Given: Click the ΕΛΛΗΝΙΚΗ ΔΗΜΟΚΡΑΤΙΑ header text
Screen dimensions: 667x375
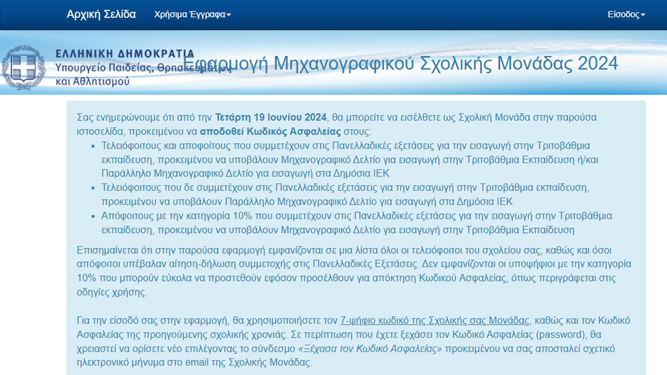Looking at the screenshot, I should 125,54.
